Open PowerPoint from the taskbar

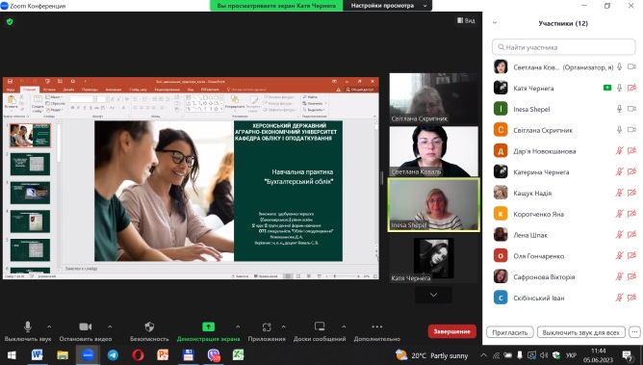point(163,354)
